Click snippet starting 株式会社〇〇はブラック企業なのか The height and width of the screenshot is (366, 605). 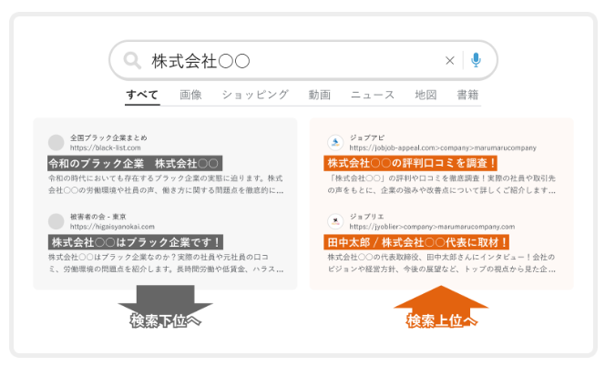click(x=166, y=263)
